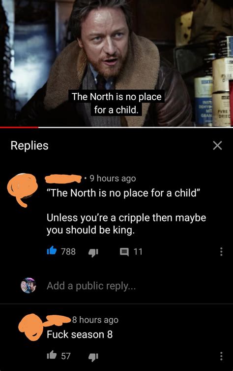Screen dimensions: 233x371
Task: Tap your profile picture beside the reply box
Action: click(x=29, y=285)
